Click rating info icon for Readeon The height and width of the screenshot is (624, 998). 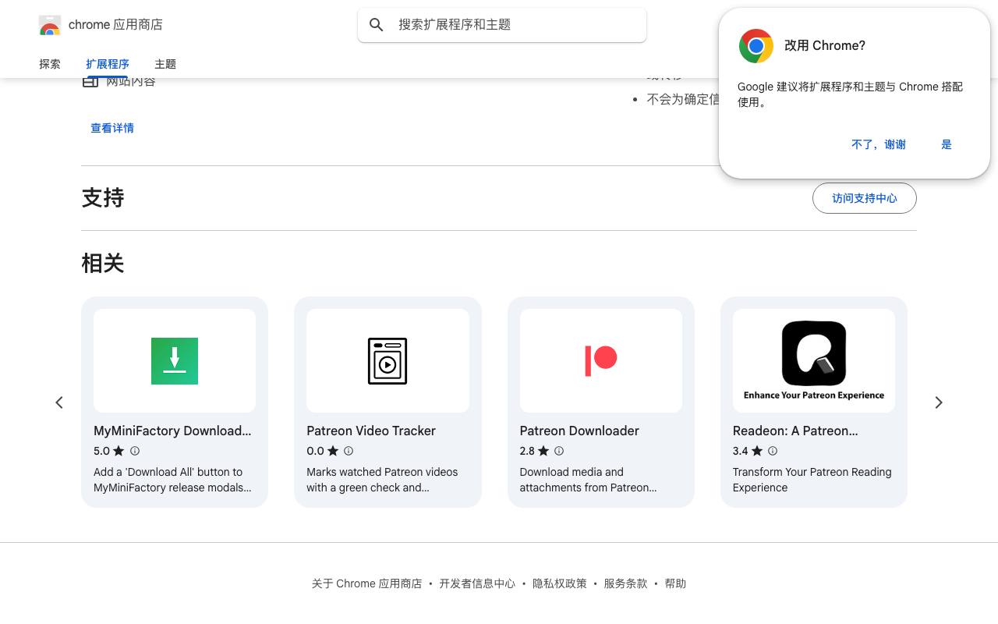[773, 451]
